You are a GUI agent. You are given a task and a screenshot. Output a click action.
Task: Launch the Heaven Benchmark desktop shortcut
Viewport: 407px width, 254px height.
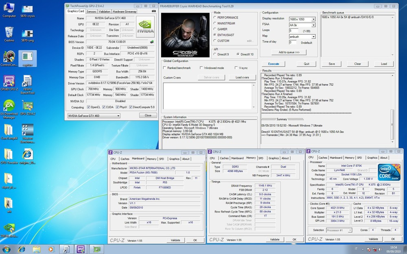(28, 133)
